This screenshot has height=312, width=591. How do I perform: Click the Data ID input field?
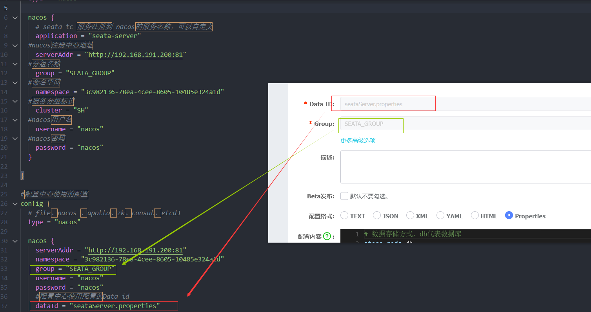466,104
